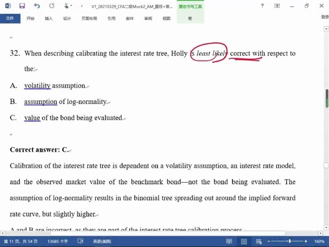Image resolution: width=329 pixels, height=247 pixels.
Task: Click the zoom slider handle
Action: (290, 241)
